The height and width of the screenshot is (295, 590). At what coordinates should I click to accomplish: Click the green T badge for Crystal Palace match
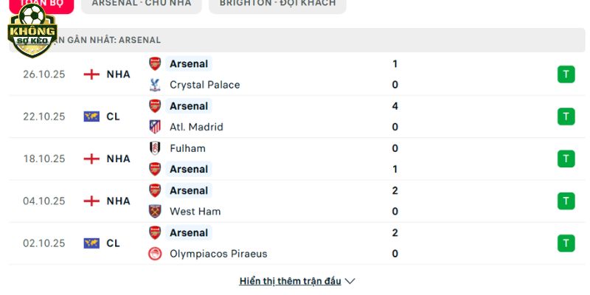[x=566, y=74]
